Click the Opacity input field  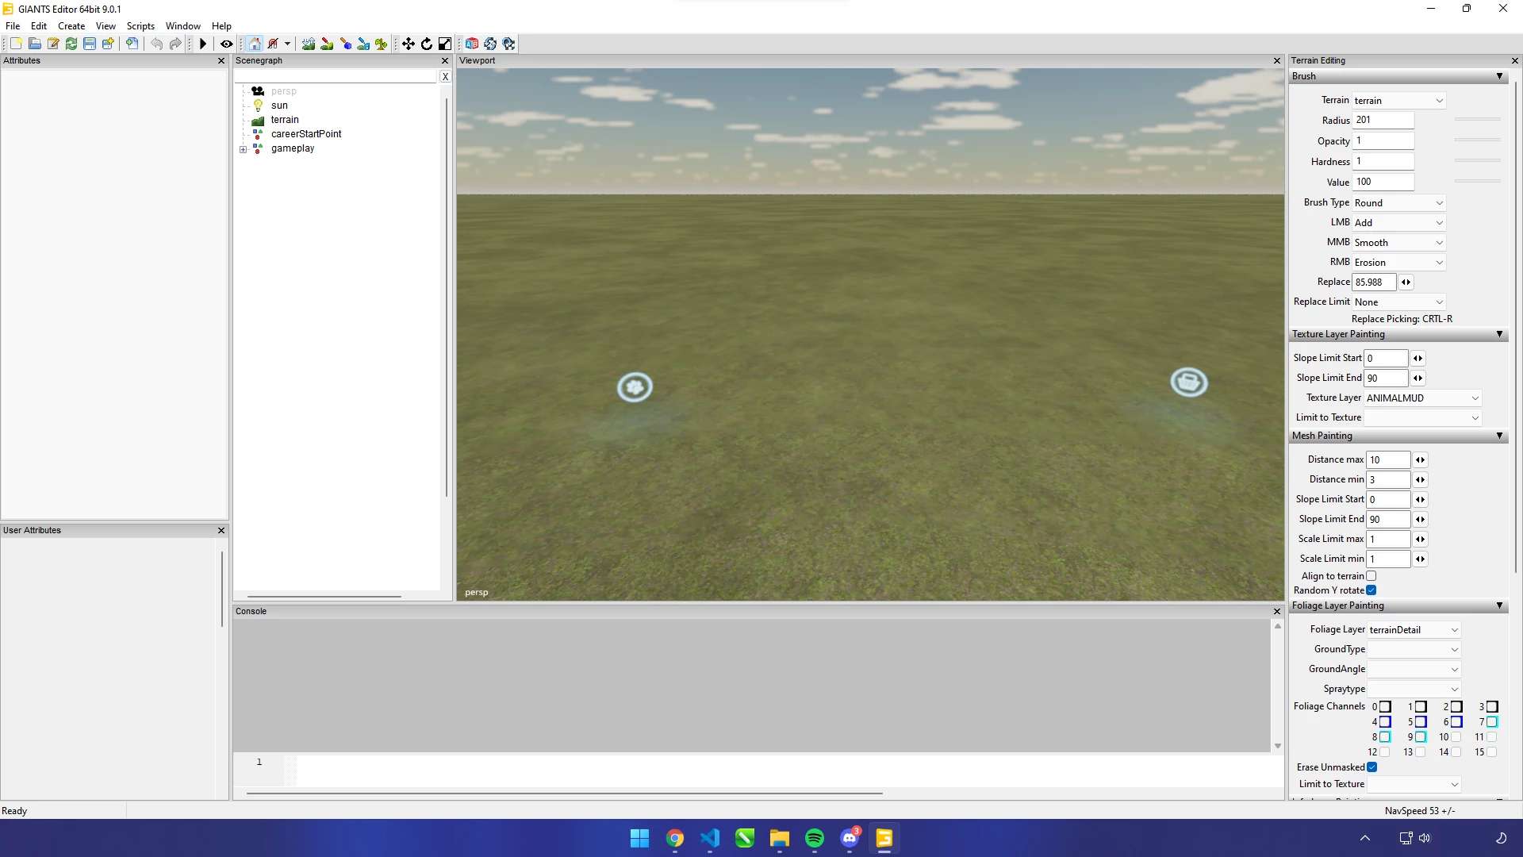point(1383,141)
